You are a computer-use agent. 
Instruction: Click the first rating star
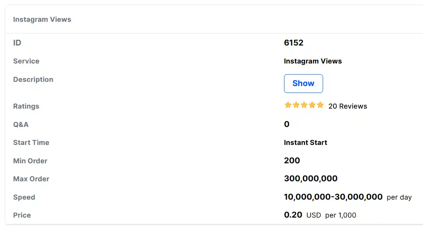tap(288, 105)
